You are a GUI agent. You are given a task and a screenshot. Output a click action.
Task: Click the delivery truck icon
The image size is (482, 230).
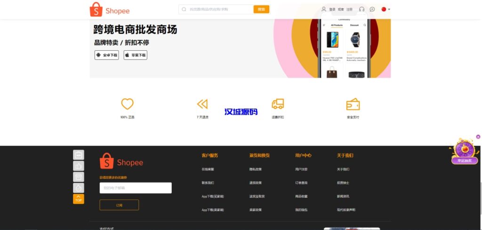(x=278, y=104)
